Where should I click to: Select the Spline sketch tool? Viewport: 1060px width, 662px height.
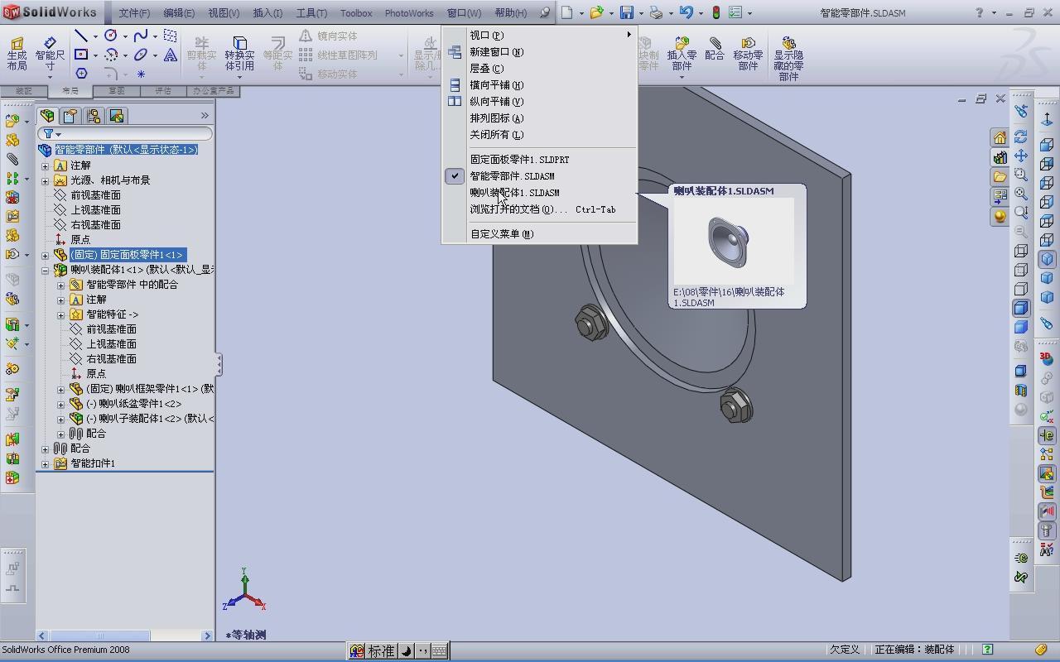[141, 36]
